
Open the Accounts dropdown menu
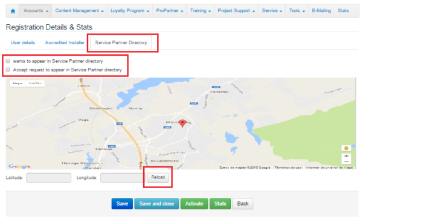tap(36, 11)
